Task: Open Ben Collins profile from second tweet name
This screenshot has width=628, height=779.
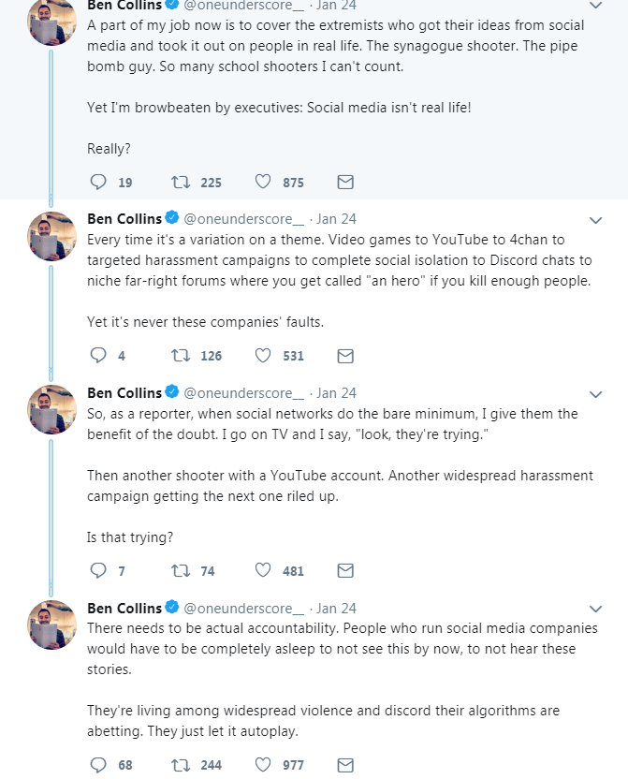Action: click(x=124, y=218)
